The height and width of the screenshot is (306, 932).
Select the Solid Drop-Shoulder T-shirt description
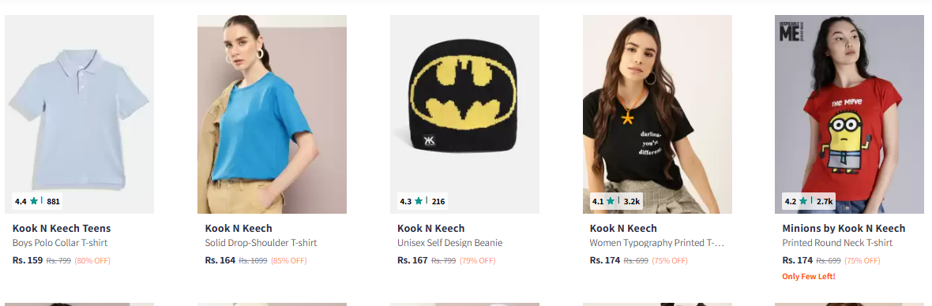[x=261, y=243]
